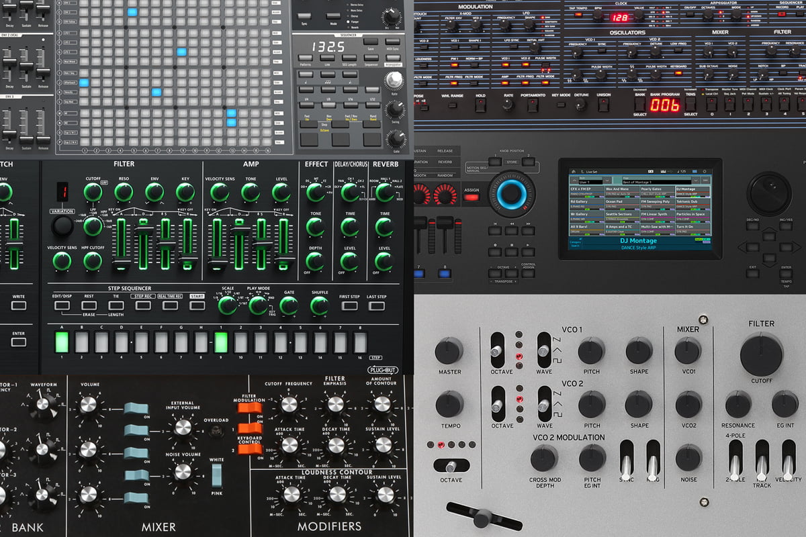Toggle the VCO 2 WAVE switch
Screen dimensions: 806x537
tap(545, 403)
